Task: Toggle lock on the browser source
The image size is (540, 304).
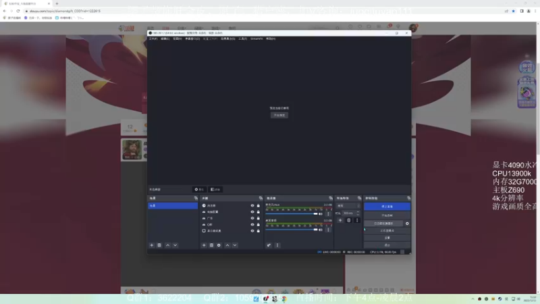Action: click(259, 205)
